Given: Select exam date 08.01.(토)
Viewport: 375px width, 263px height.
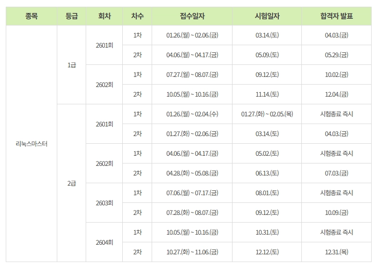Looking at the screenshot, I should 267,193.
